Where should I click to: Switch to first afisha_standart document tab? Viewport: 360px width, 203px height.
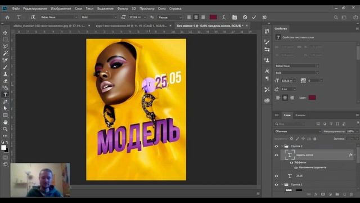pyautogui.click(x=49, y=26)
